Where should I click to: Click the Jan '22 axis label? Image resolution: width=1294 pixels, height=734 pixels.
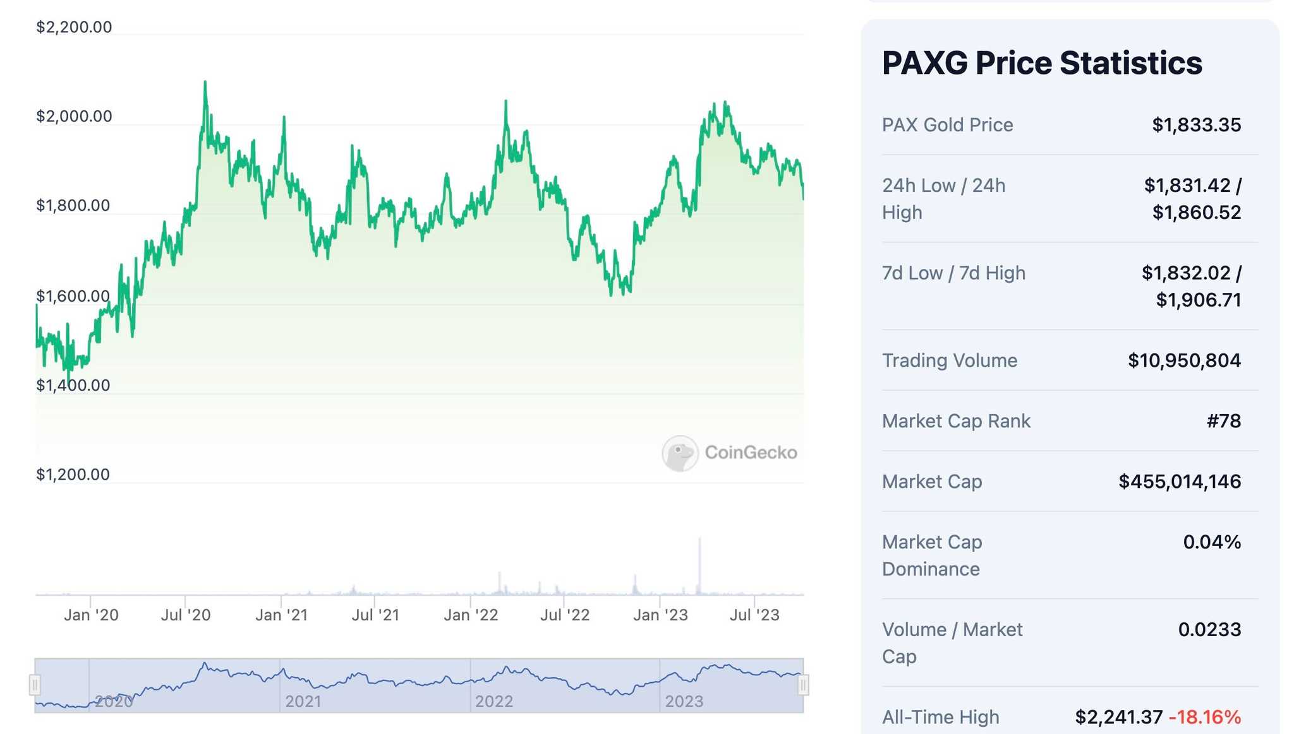point(471,614)
